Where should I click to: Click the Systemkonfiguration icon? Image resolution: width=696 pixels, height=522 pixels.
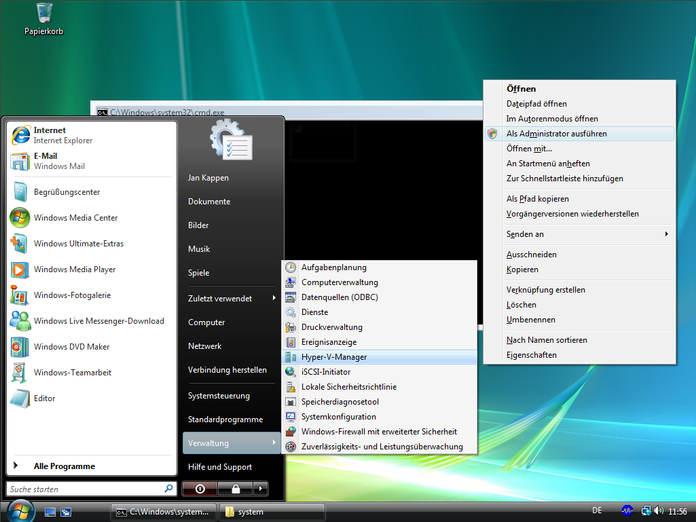click(x=291, y=417)
